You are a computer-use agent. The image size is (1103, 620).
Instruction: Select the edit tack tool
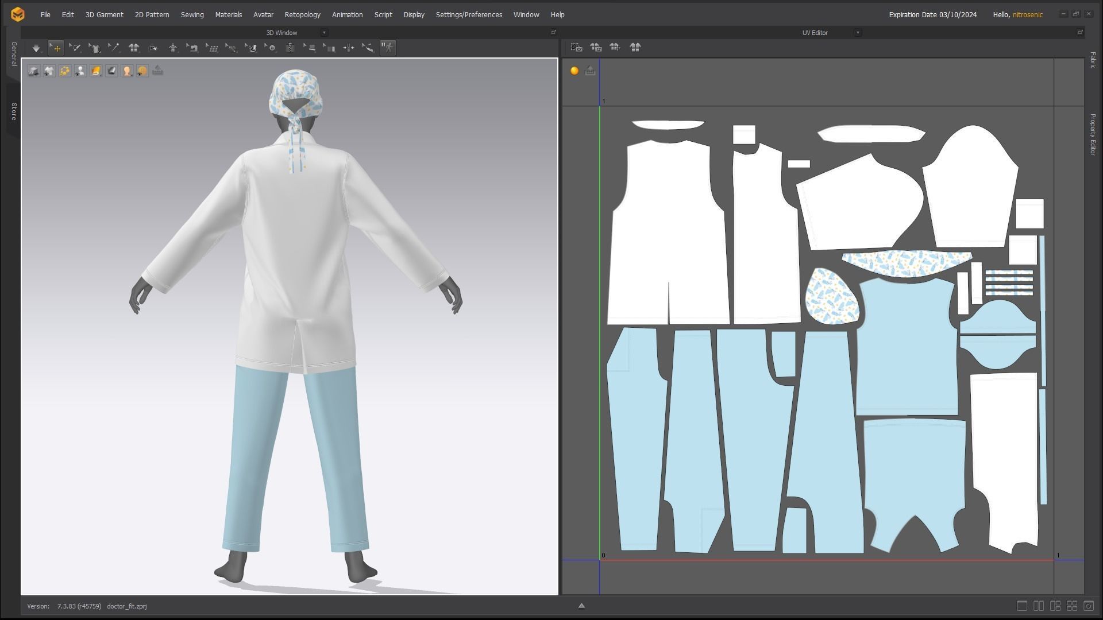point(232,48)
